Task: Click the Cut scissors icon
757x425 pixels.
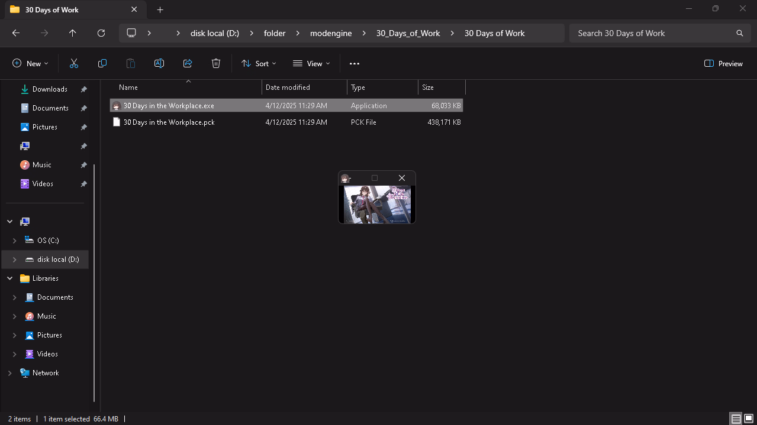Action: (74, 63)
